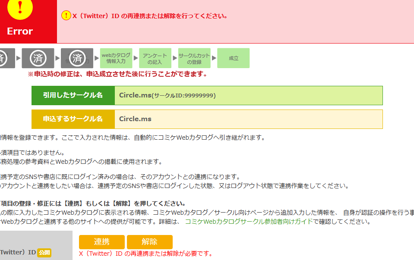Go to the サークルカットの登録 step
414x260 pixels.
(x=194, y=58)
